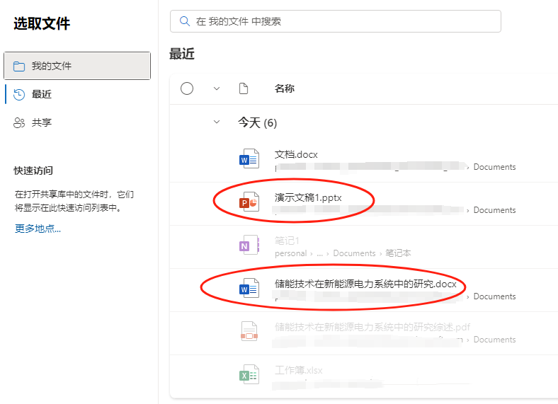Viewport: 558px width, 404px height.
Task: Click the PDF icon for 研究综述.pdf
Action: click(249, 332)
